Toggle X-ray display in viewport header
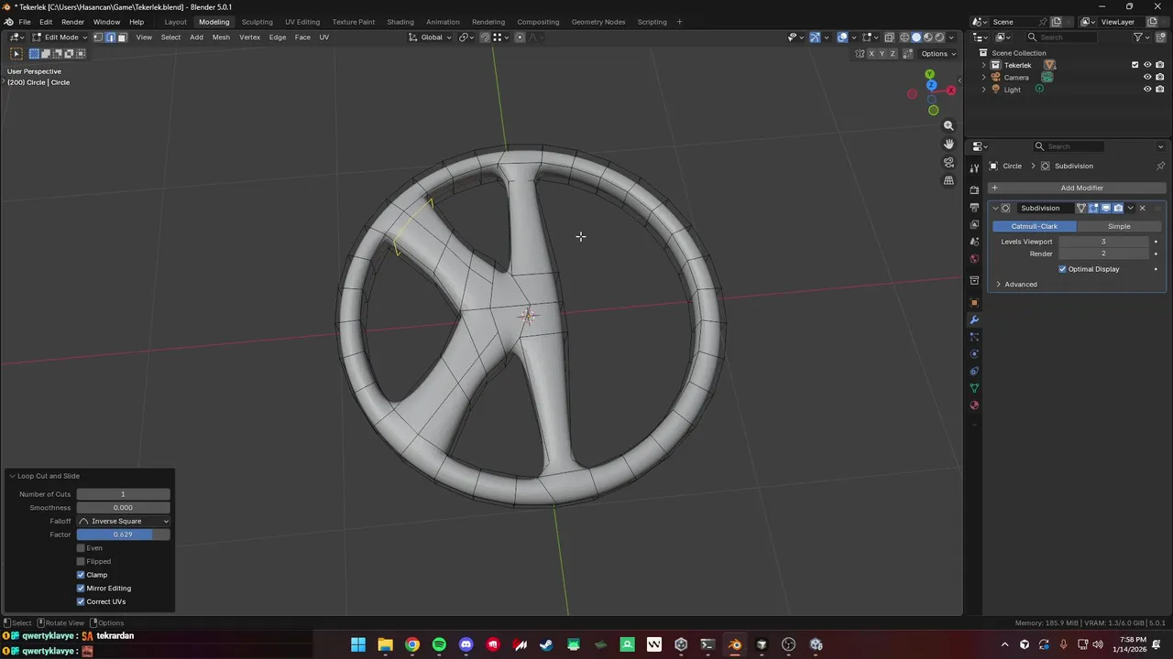Image resolution: width=1173 pixels, height=659 pixels. click(889, 38)
